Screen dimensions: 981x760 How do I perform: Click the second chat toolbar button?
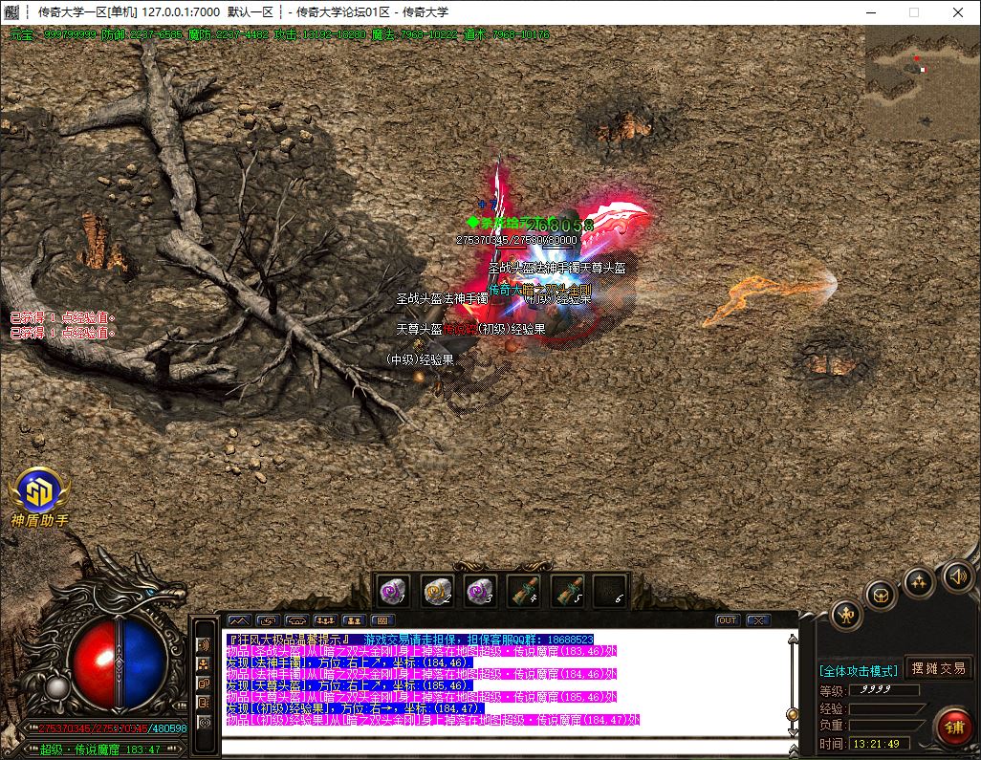coord(268,620)
